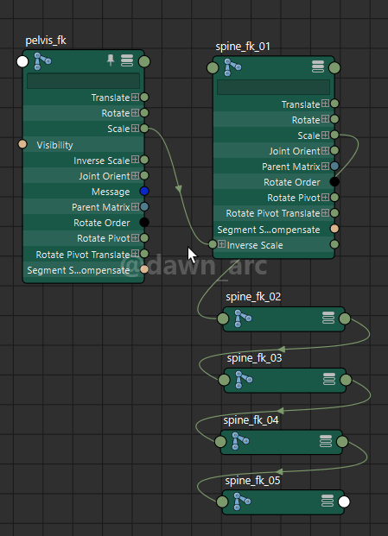Viewport: 388px width, 536px height.
Task: Click the Scale output port on pelvis_fk
Action: pyautogui.click(x=144, y=129)
